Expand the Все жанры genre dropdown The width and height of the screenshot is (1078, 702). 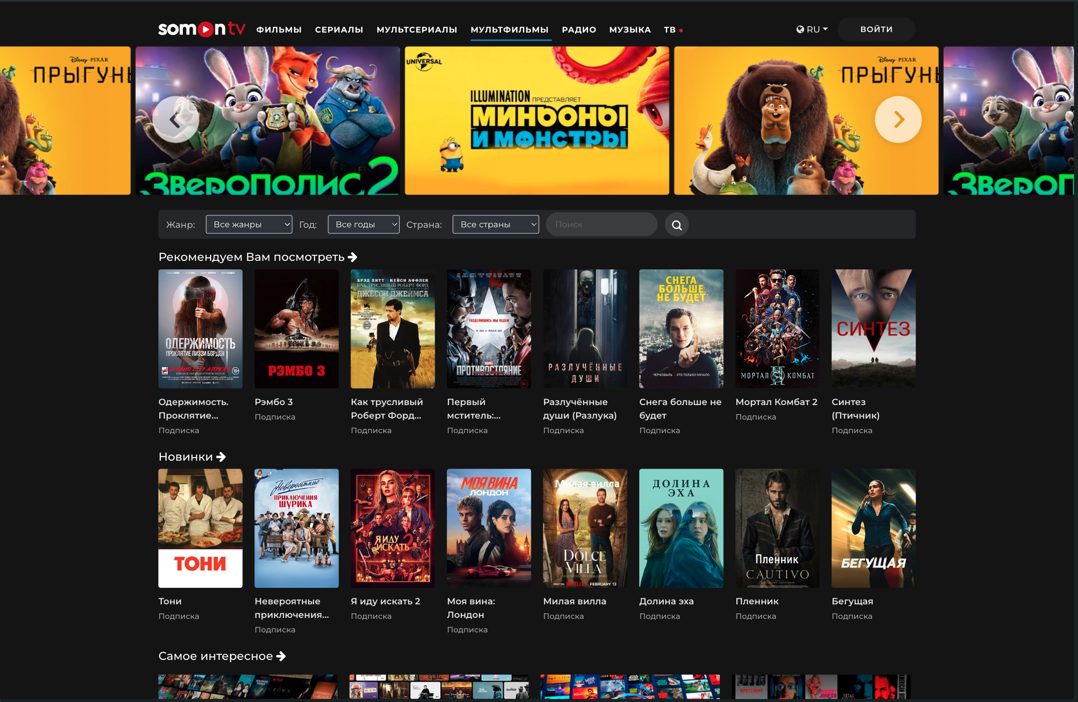point(249,224)
